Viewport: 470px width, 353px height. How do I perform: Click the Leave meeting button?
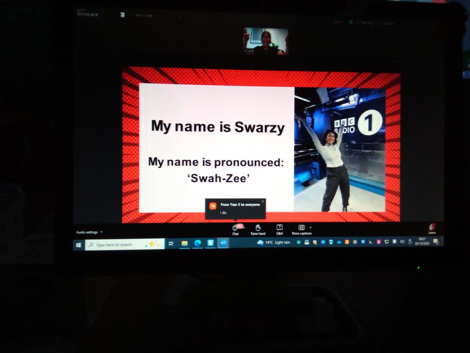point(432,228)
